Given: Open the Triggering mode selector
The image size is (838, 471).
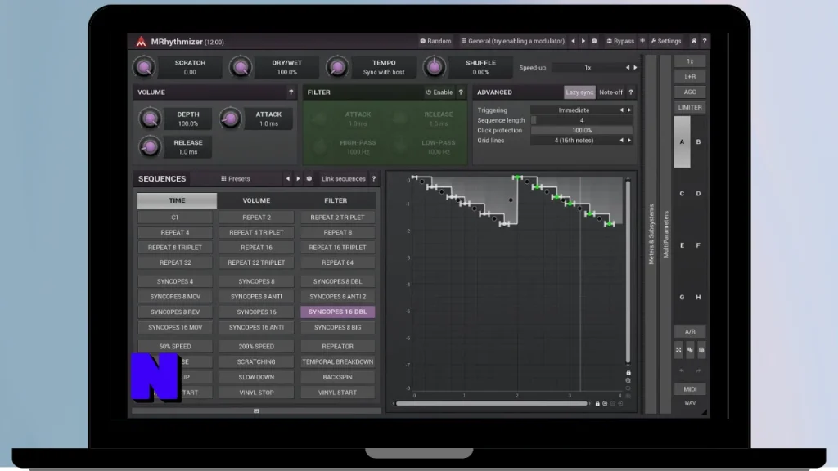Looking at the screenshot, I should point(582,110).
